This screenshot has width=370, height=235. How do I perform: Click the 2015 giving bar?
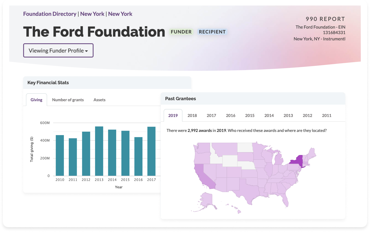point(125,153)
